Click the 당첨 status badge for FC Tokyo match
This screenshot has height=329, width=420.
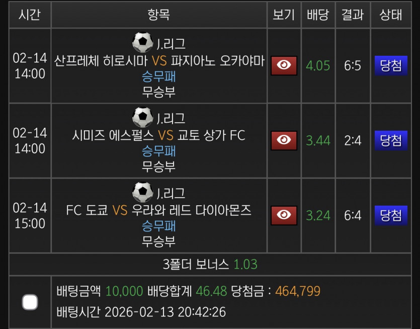coord(391,215)
